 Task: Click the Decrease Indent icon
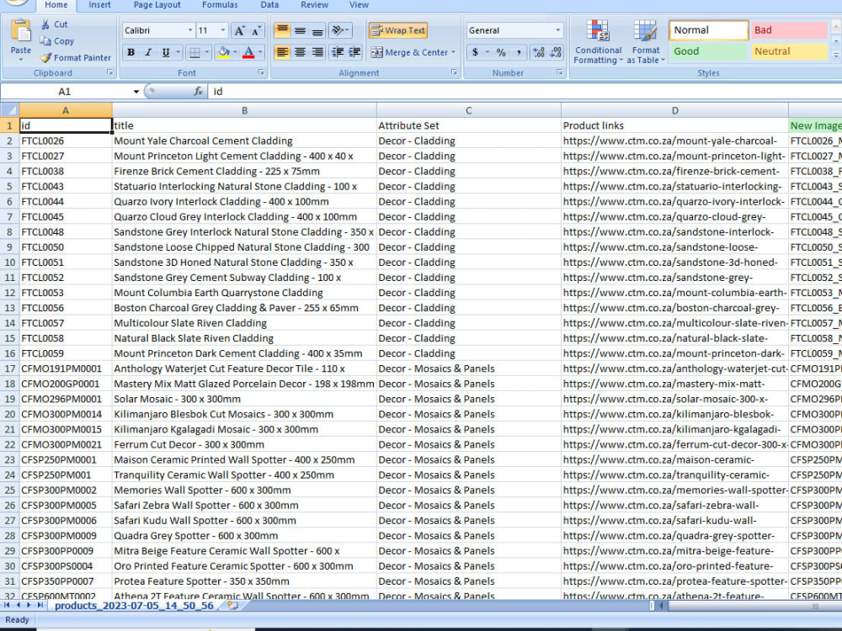click(338, 52)
